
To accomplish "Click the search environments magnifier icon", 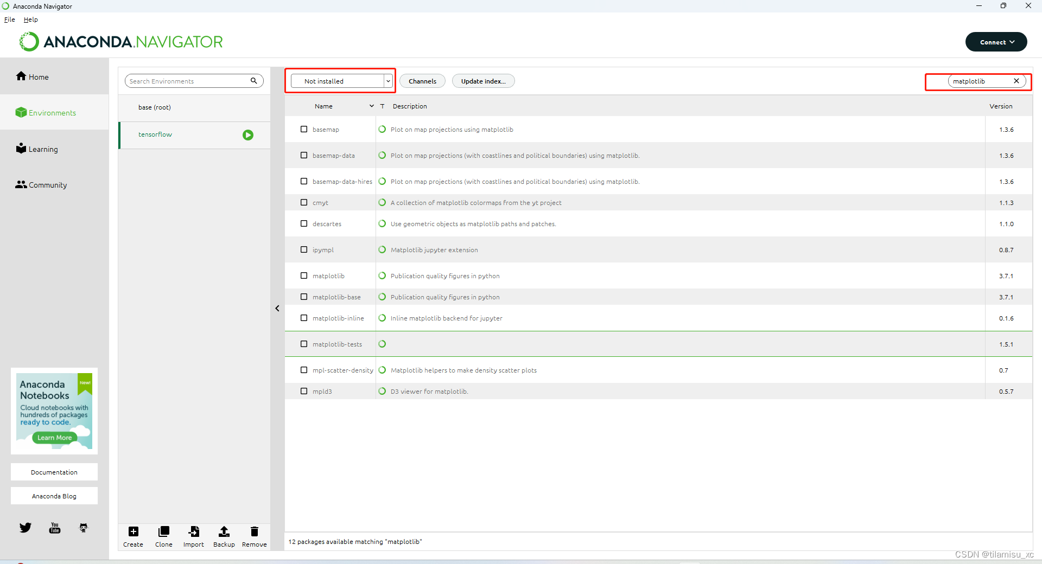I will (253, 81).
